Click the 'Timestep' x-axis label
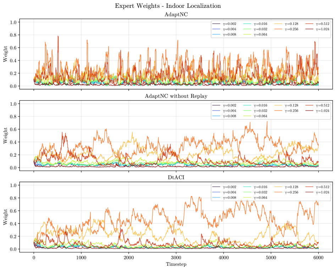 176,264
